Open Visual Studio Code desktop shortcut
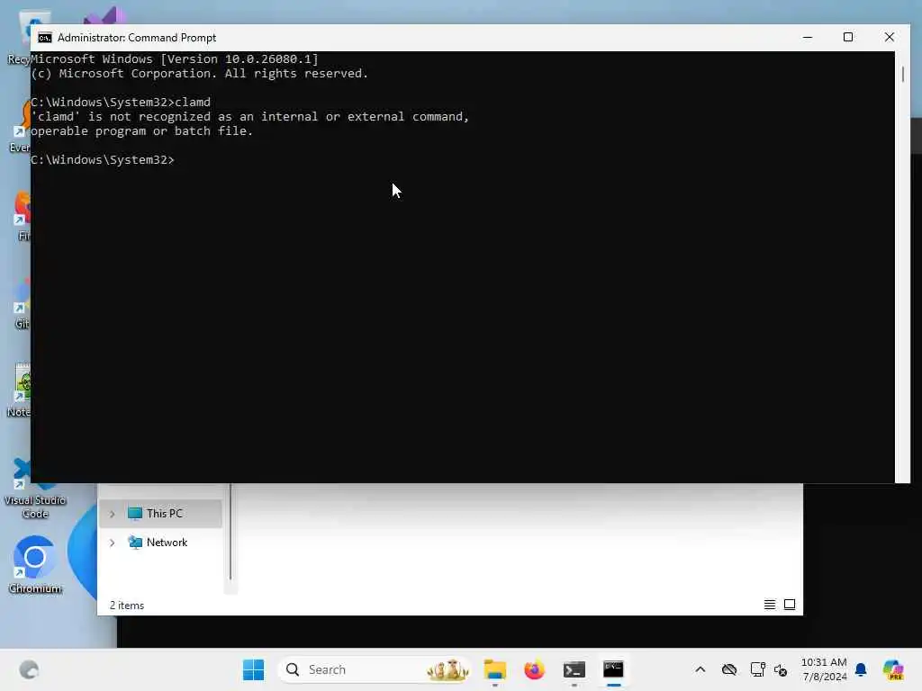Viewport: 922px width, 691px height. (35, 489)
